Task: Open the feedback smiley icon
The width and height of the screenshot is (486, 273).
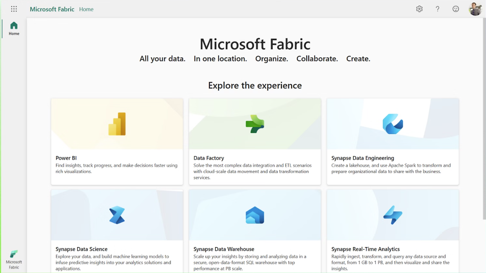Action: pos(456,9)
